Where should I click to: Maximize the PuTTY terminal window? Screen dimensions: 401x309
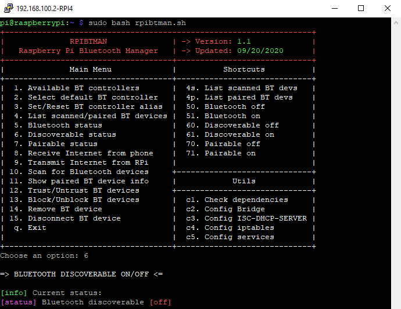point(360,9)
